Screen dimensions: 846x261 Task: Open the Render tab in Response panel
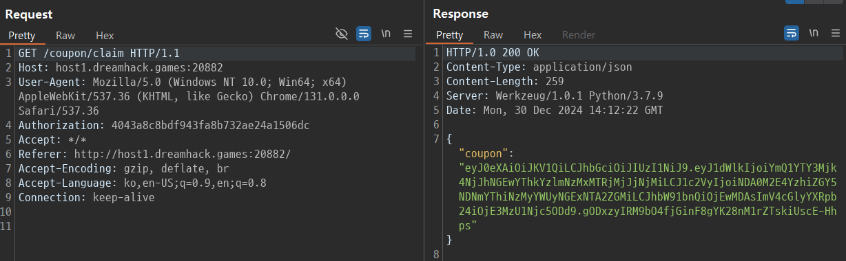coord(579,34)
